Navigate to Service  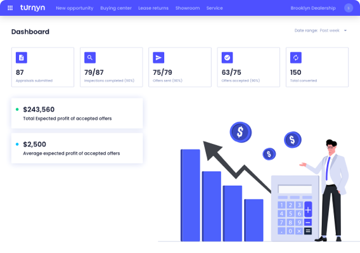(x=214, y=8)
